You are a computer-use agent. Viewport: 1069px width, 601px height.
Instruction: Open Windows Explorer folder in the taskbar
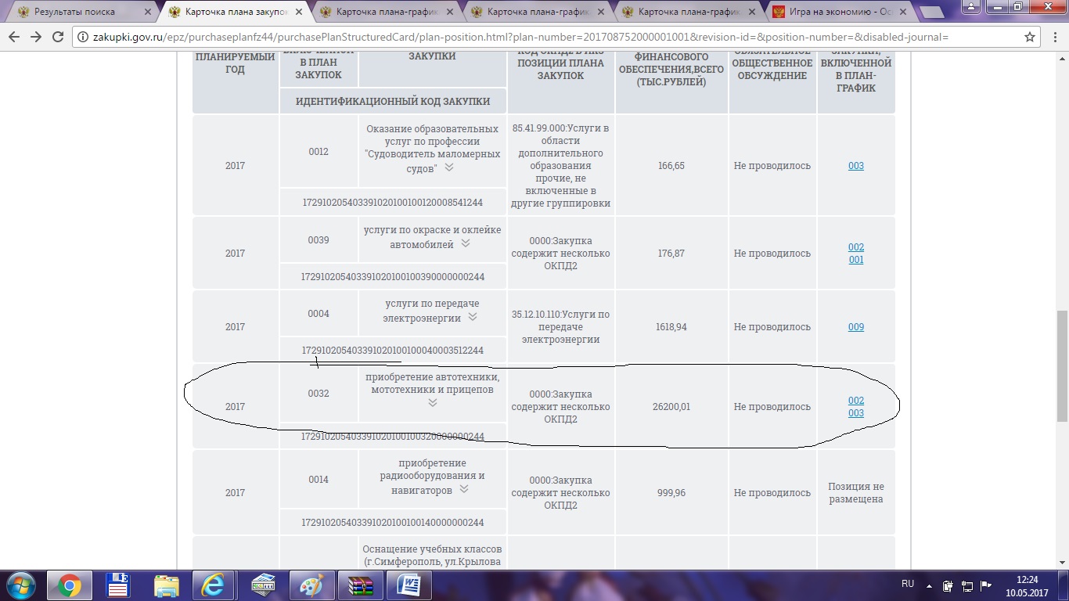pyautogui.click(x=167, y=585)
